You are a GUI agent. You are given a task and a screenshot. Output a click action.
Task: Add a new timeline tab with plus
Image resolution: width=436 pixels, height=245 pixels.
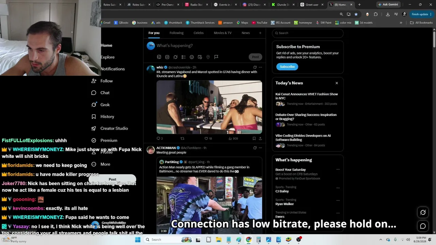coord(260,33)
